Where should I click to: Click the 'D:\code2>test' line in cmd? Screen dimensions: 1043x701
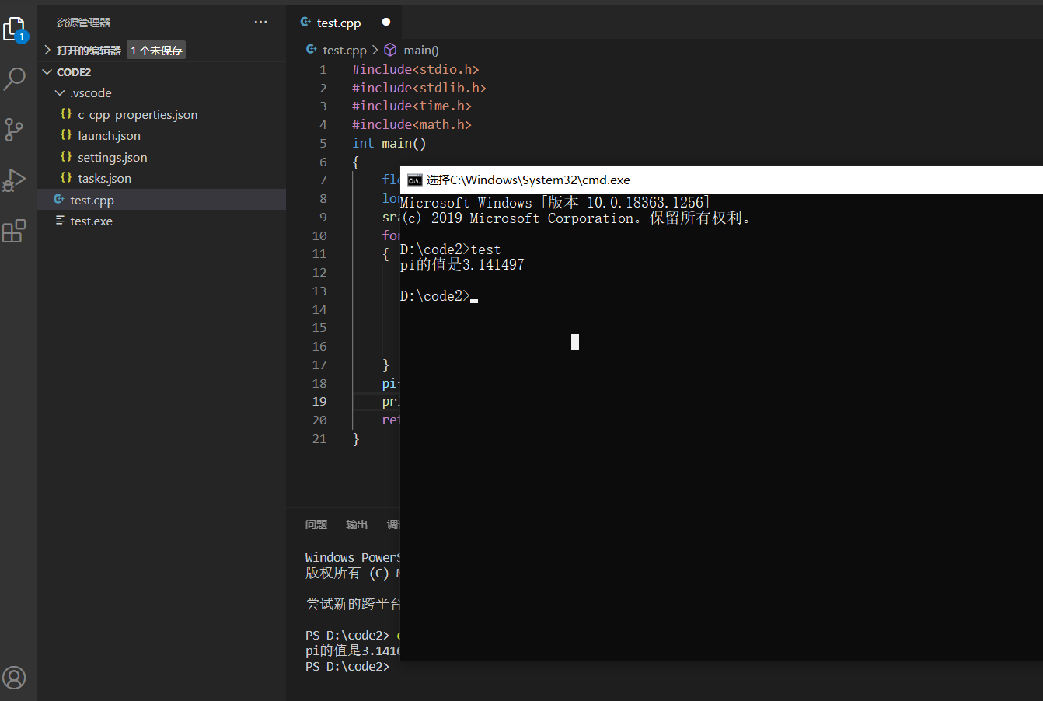coord(450,249)
